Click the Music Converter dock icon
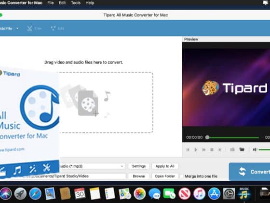The height and width of the screenshot is (203, 270). click(244, 193)
